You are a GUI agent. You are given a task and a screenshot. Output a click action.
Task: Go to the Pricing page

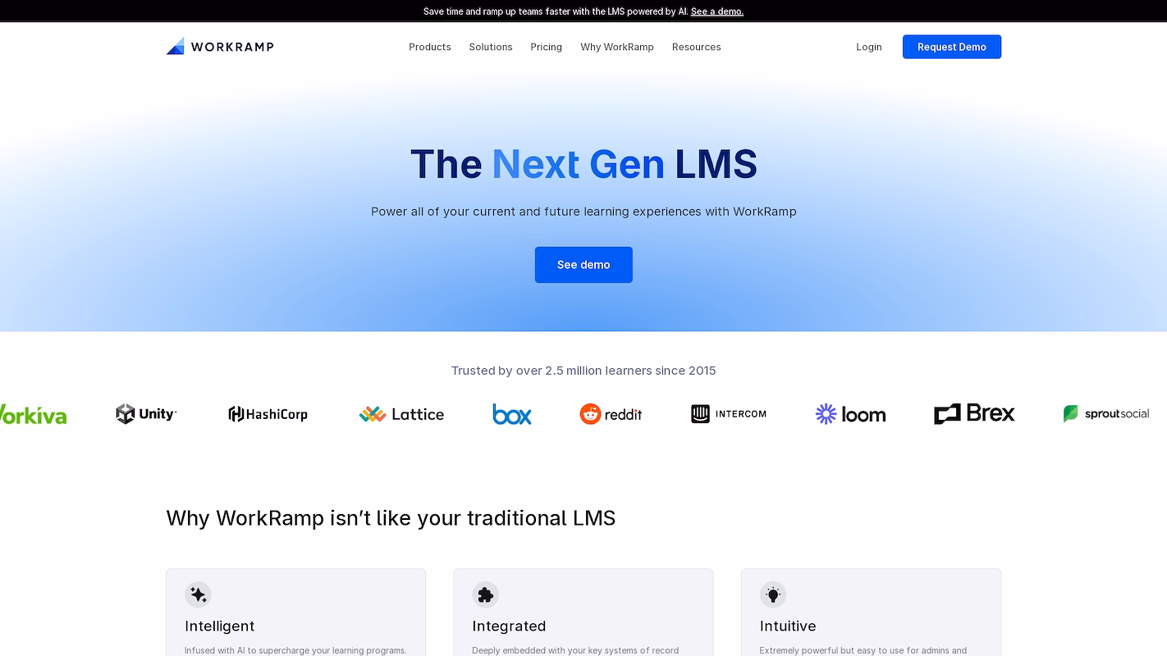pos(546,47)
